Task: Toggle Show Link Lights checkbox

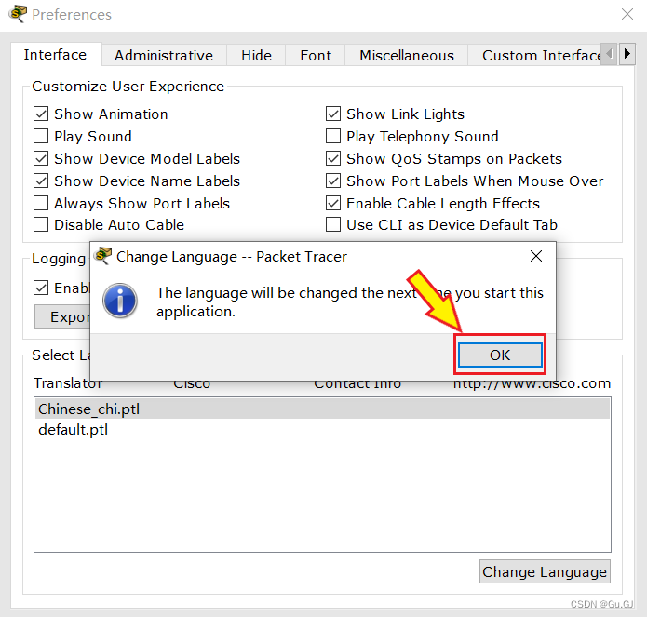Action: coord(333,114)
